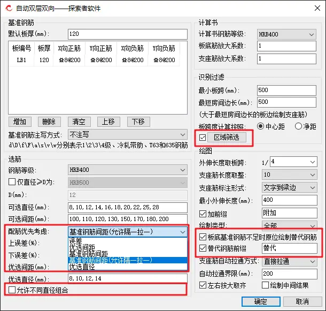Click the Y向负筋 column header

(164, 48)
